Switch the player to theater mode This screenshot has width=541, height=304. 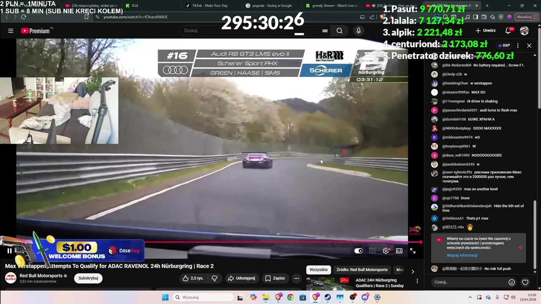(399, 251)
